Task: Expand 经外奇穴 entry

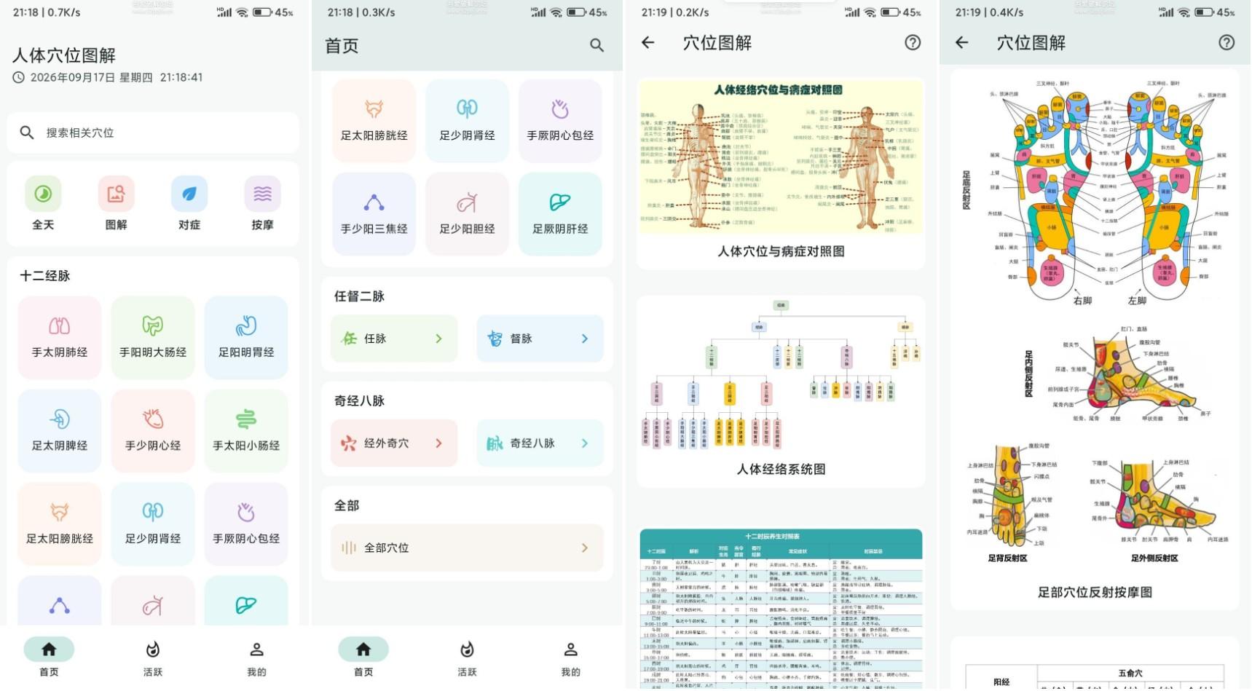Action: click(394, 443)
